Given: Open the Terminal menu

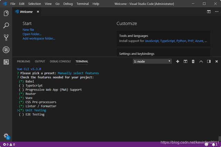Looking at the screenshot, I should click(x=83, y=4).
